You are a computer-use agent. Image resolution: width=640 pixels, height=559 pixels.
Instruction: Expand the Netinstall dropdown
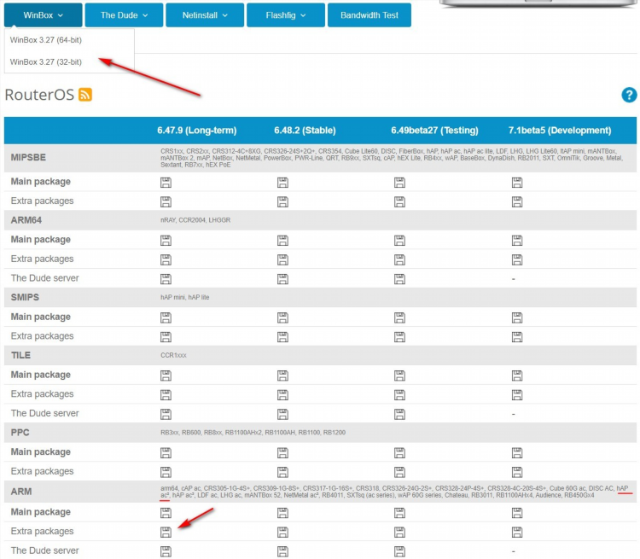(x=205, y=15)
